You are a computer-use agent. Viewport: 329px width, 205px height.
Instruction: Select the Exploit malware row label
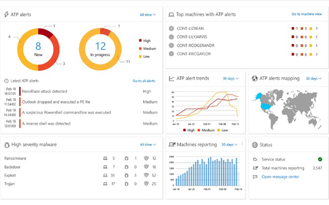[x=10, y=175]
